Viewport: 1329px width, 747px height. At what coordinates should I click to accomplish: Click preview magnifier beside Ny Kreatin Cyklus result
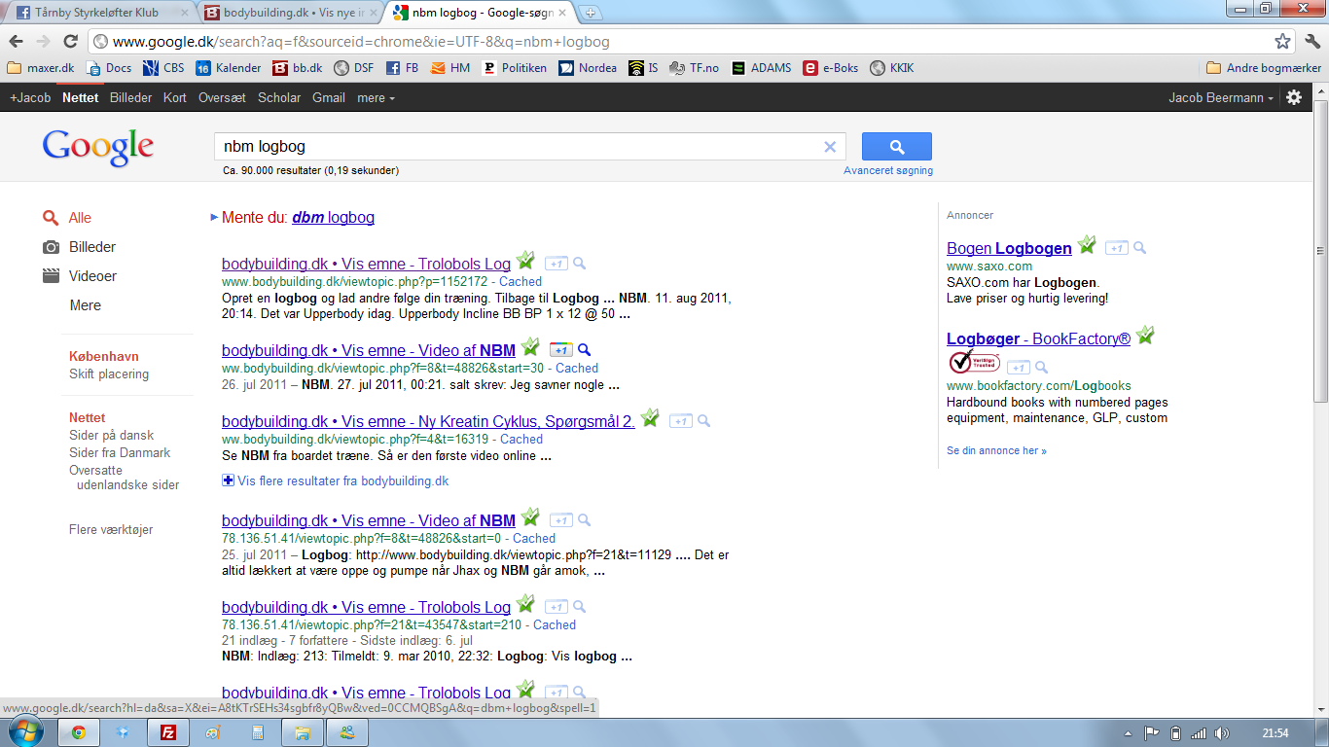click(704, 421)
